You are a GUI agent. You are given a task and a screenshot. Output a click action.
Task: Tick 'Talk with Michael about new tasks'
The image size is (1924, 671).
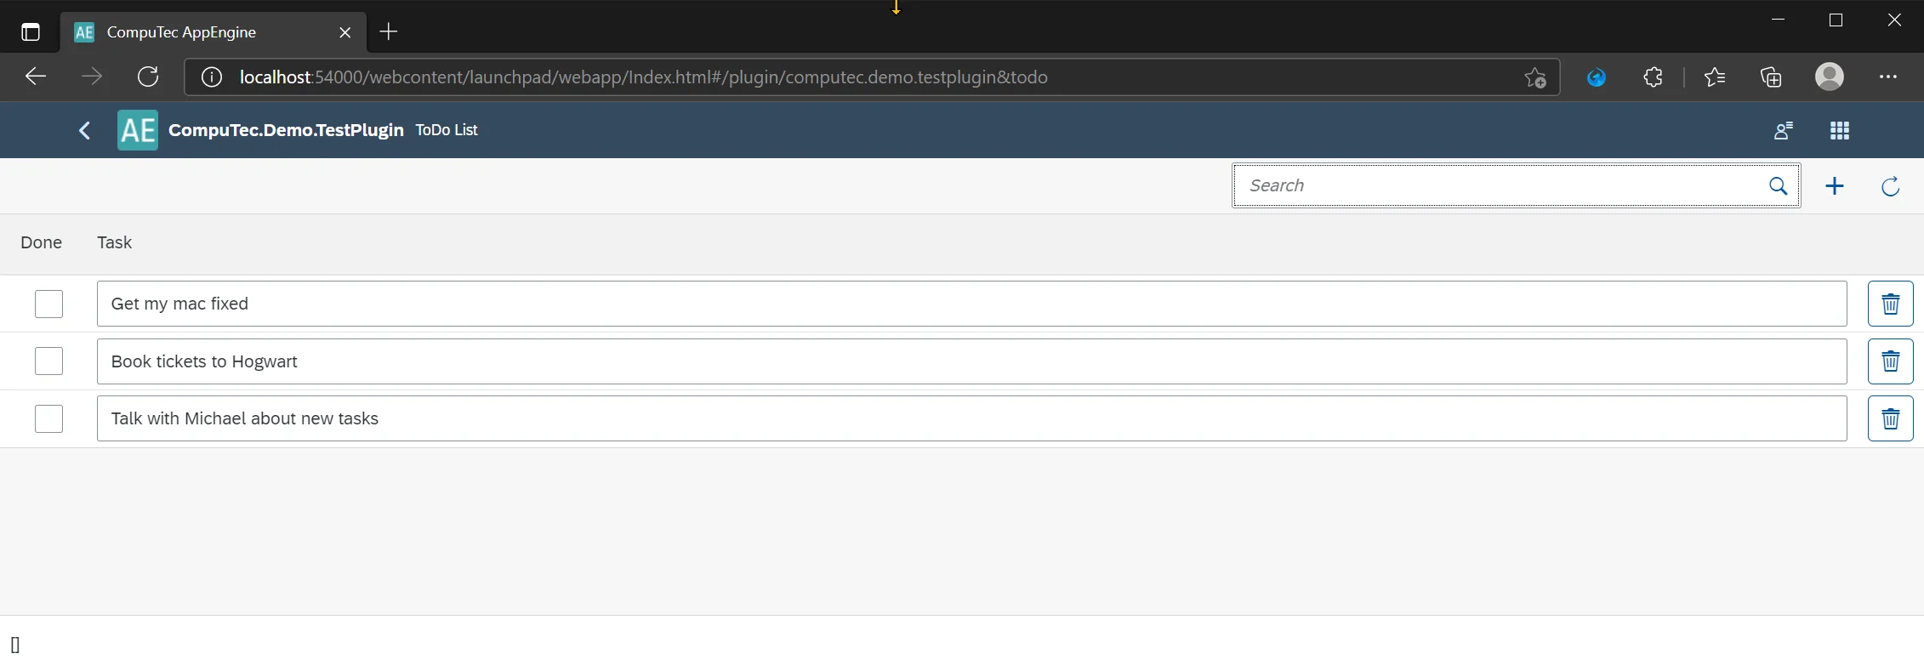click(x=48, y=418)
